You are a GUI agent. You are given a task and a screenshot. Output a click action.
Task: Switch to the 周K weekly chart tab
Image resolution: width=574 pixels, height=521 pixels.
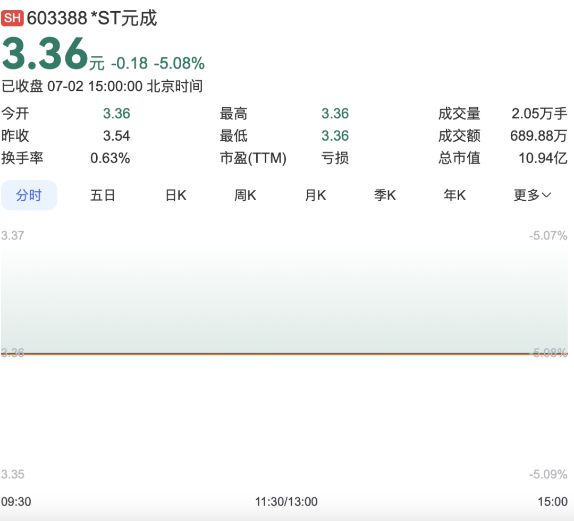245,195
